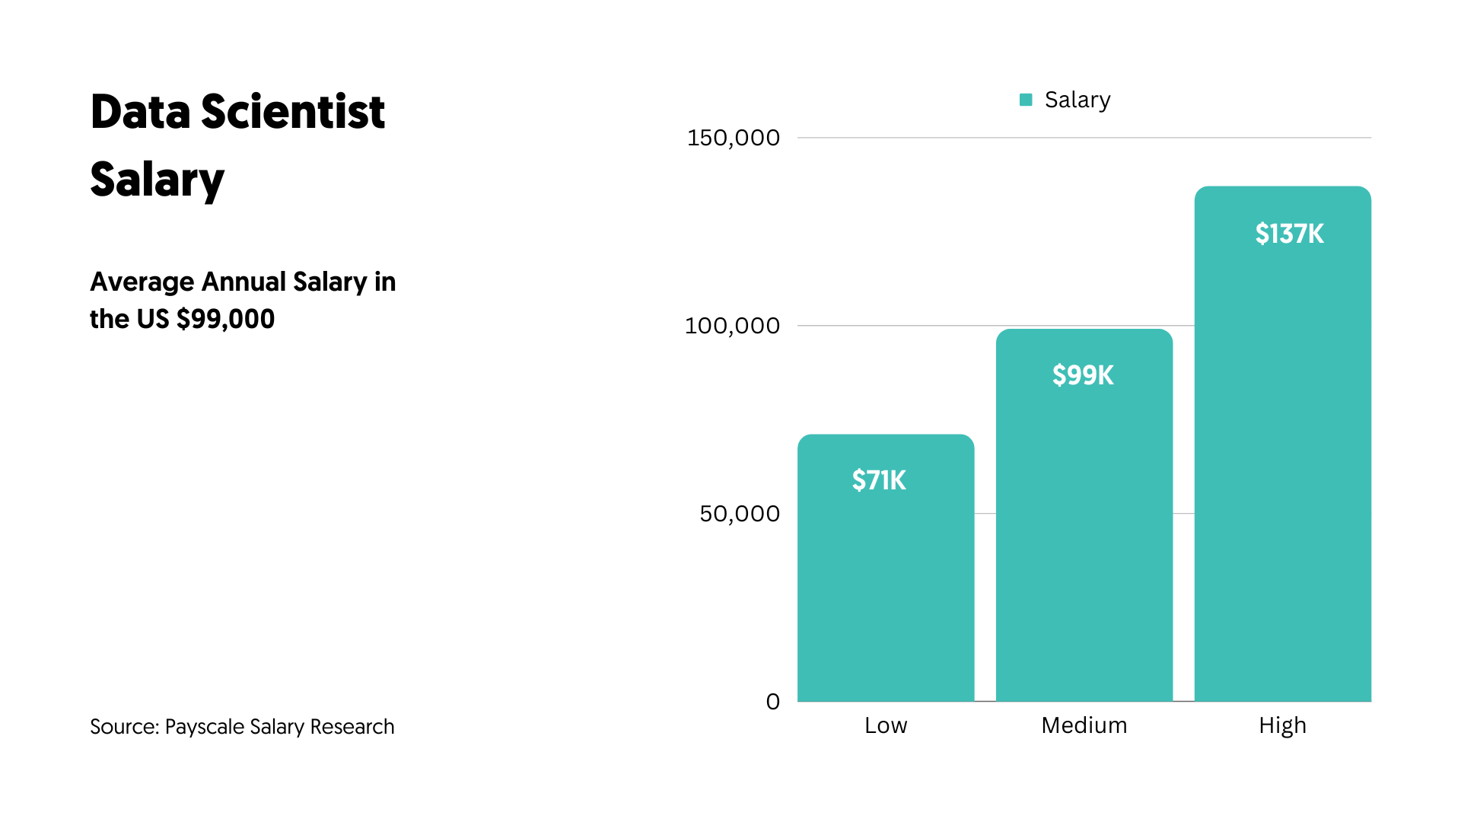Screen dimensions: 1461x822
Task: Click the Data Scientist Salary title heading
Action: click(237, 145)
